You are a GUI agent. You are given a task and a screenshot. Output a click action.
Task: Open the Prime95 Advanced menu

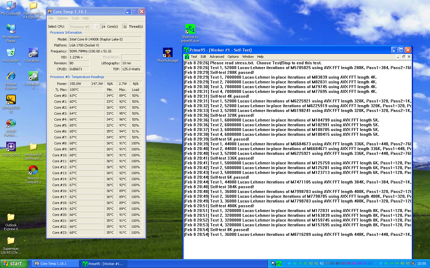pyautogui.click(x=217, y=57)
